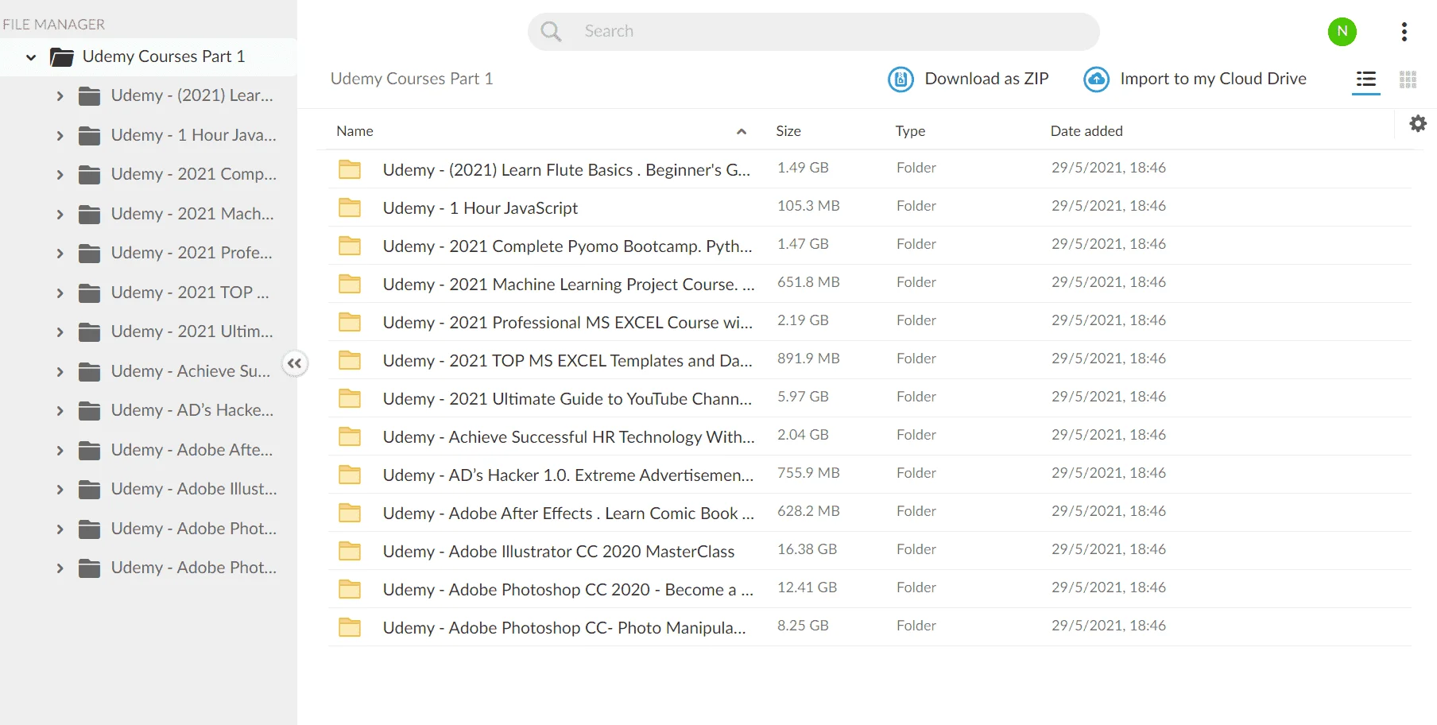The image size is (1437, 725).
Task: Click the 5.97 GB size cell
Action: coord(803,397)
